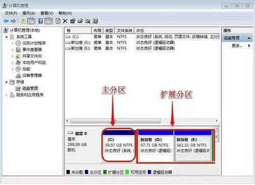The height and width of the screenshot is (185, 255).
Task: Select 任务计划程序 in the tree
Action: [x=34, y=43]
